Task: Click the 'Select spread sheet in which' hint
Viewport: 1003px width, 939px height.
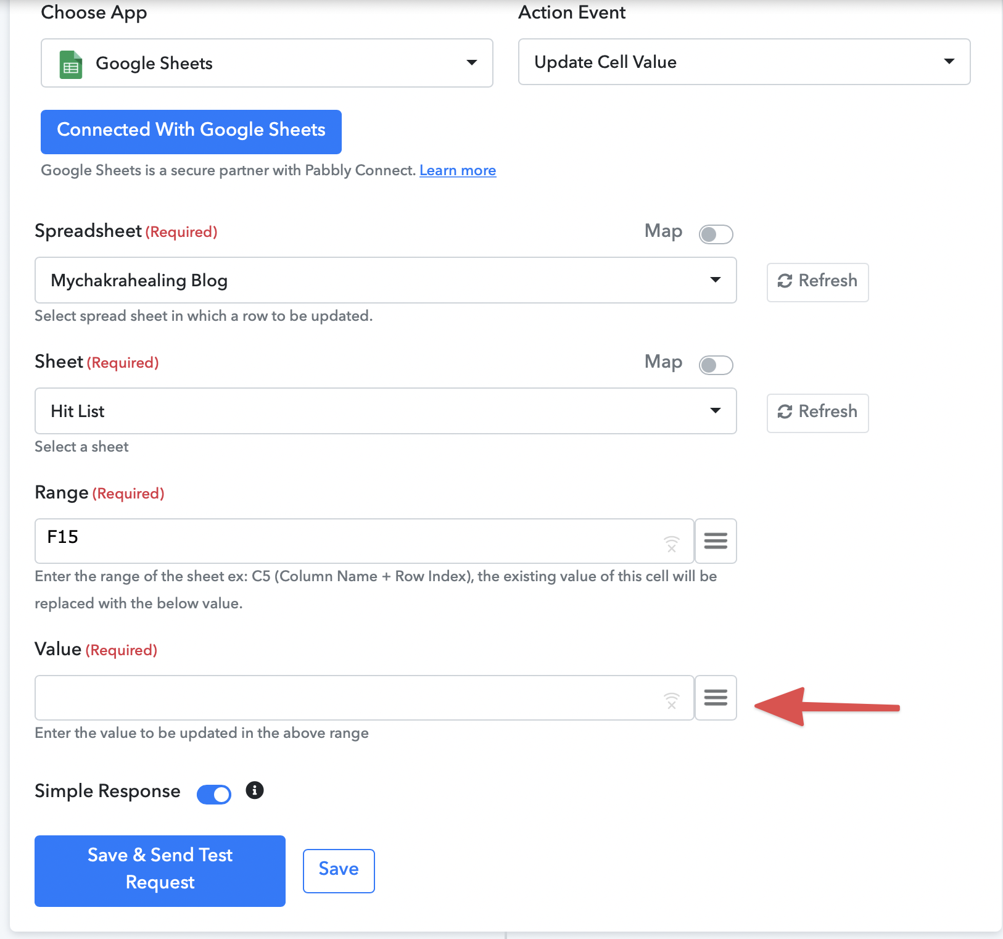Action: (204, 316)
